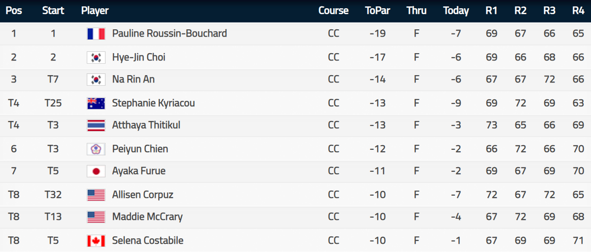Open Stephanie Kyriacou's player name

pyautogui.click(x=153, y=103)
